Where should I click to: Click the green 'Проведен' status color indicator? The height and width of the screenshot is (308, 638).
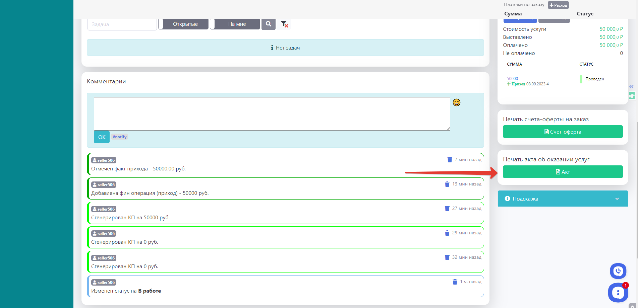pos(581,79)
